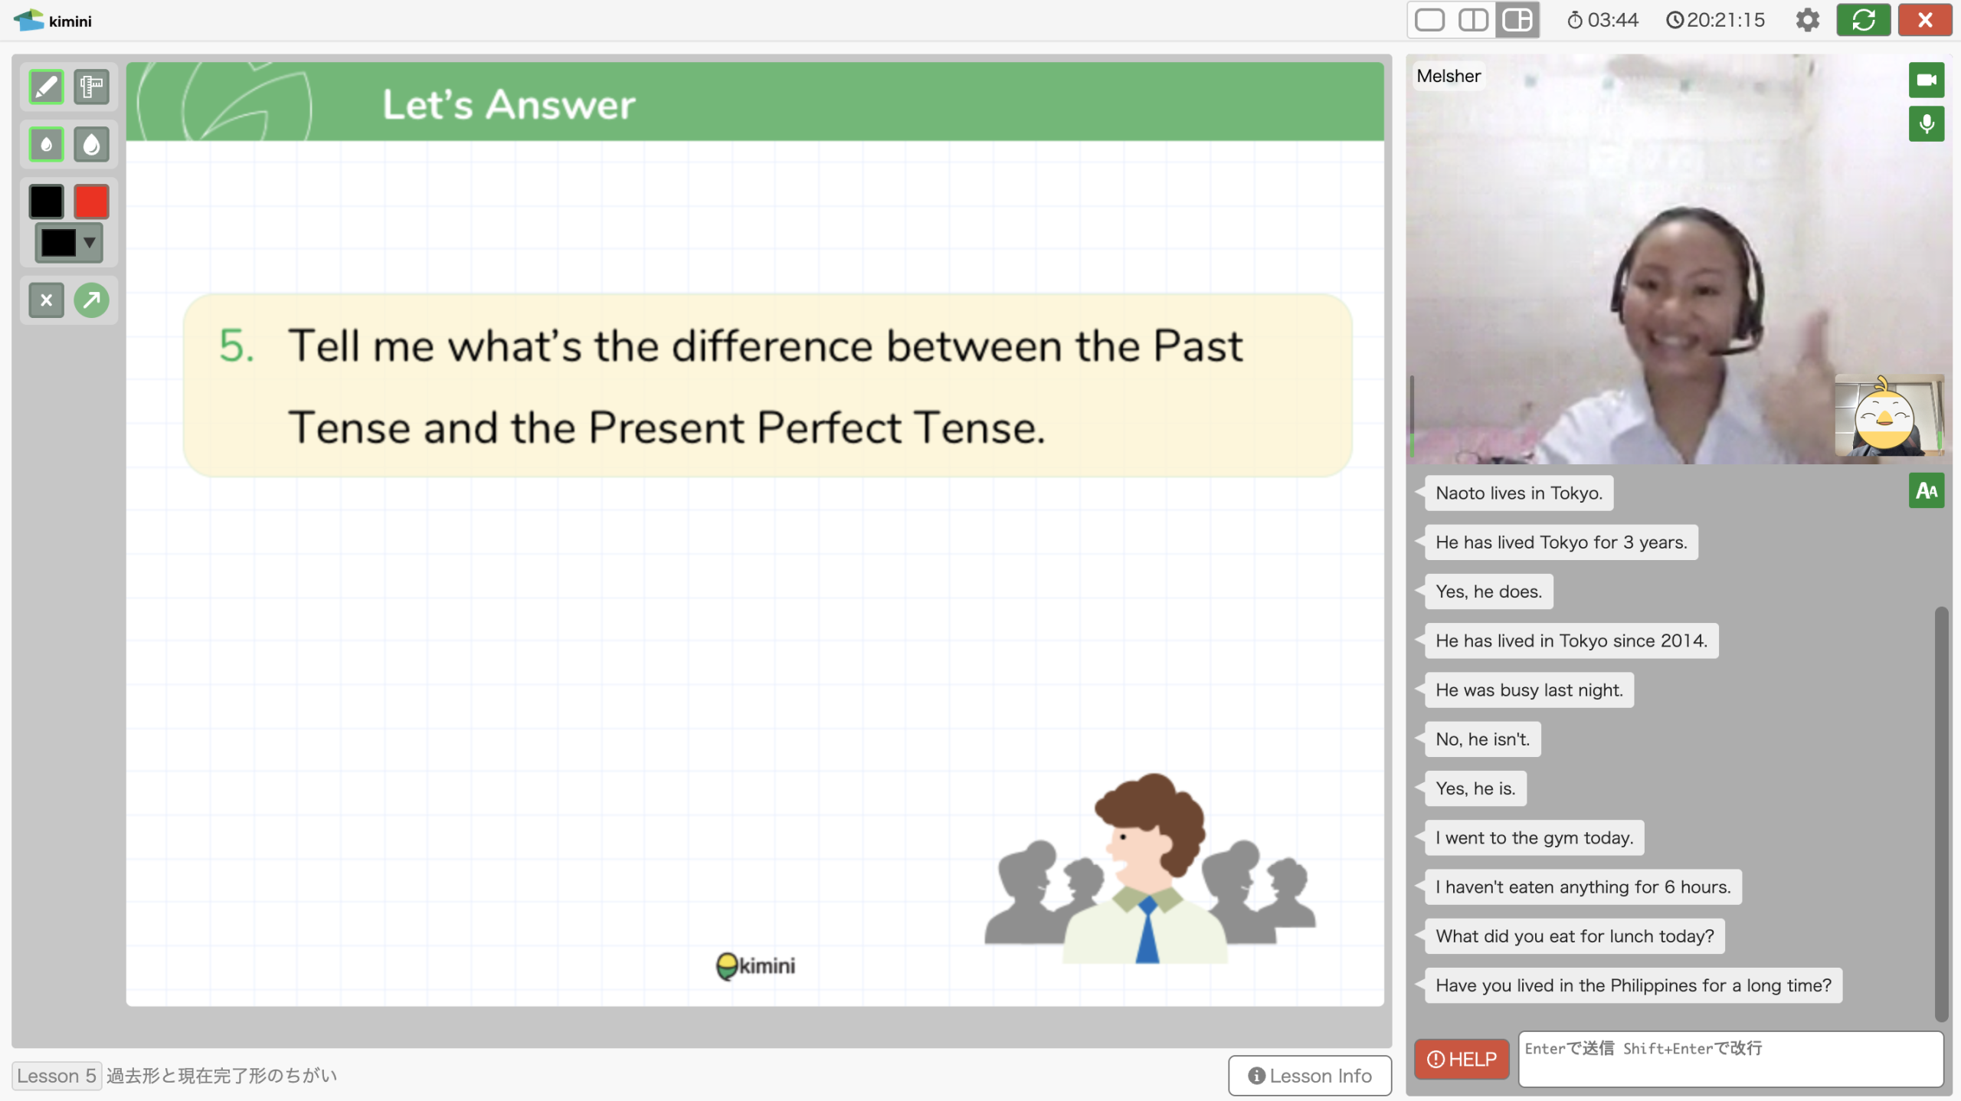The image size is (1961, 1101).
Task: Pick the black color swatch
Action: [46, 202]
